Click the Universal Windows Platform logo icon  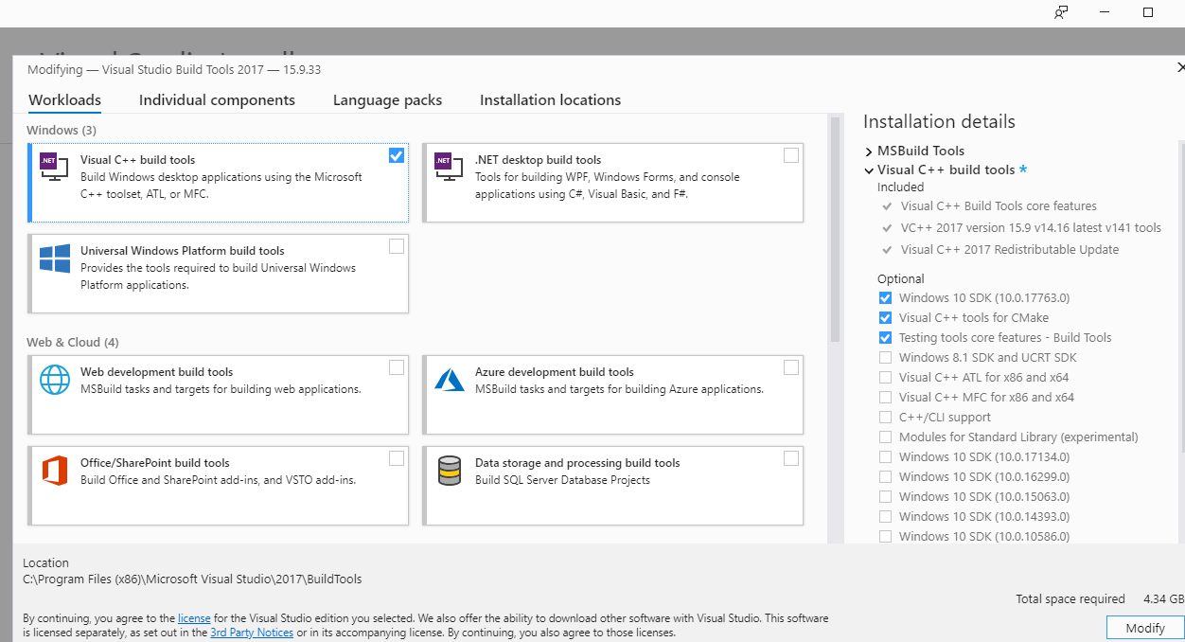click(x=55, y=259)
